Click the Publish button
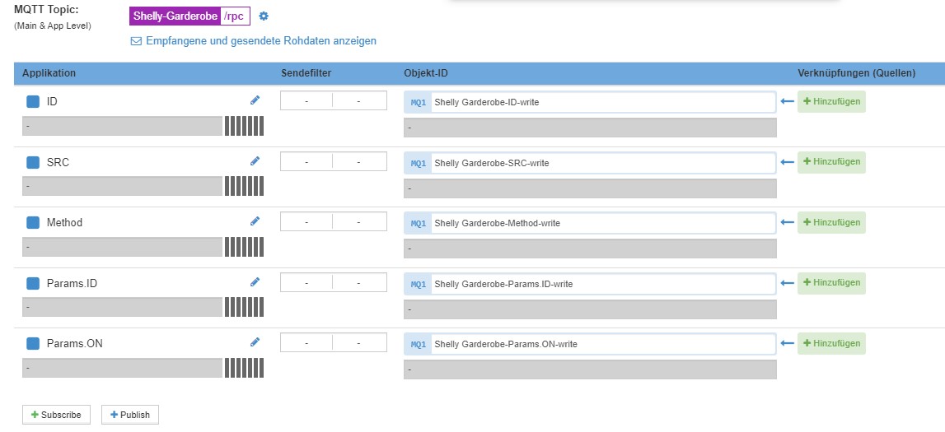The width and height of the screenshot is (945, 432). click(x=130, y=415)
